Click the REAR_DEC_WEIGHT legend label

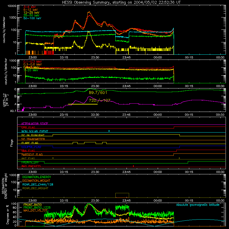coord(35,188)
